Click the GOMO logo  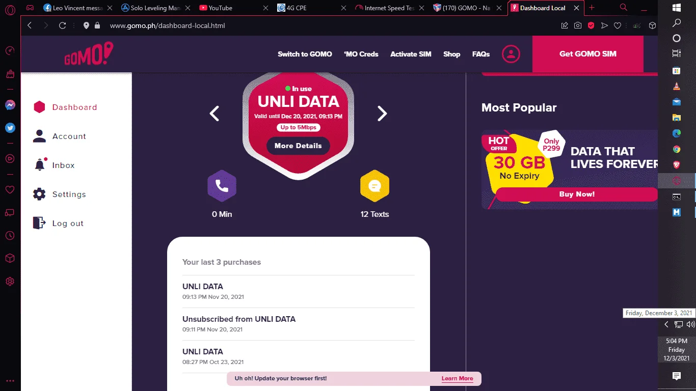coord(89,54)
